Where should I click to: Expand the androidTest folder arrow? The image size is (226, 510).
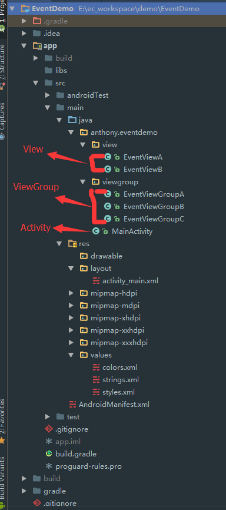(48, 95)
